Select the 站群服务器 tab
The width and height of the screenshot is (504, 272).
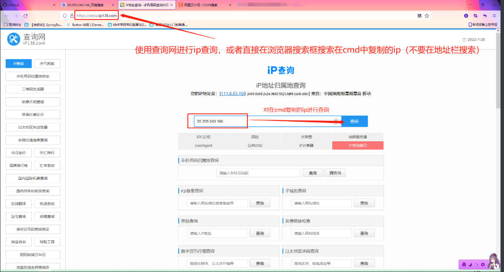click(x=358, y=137)
